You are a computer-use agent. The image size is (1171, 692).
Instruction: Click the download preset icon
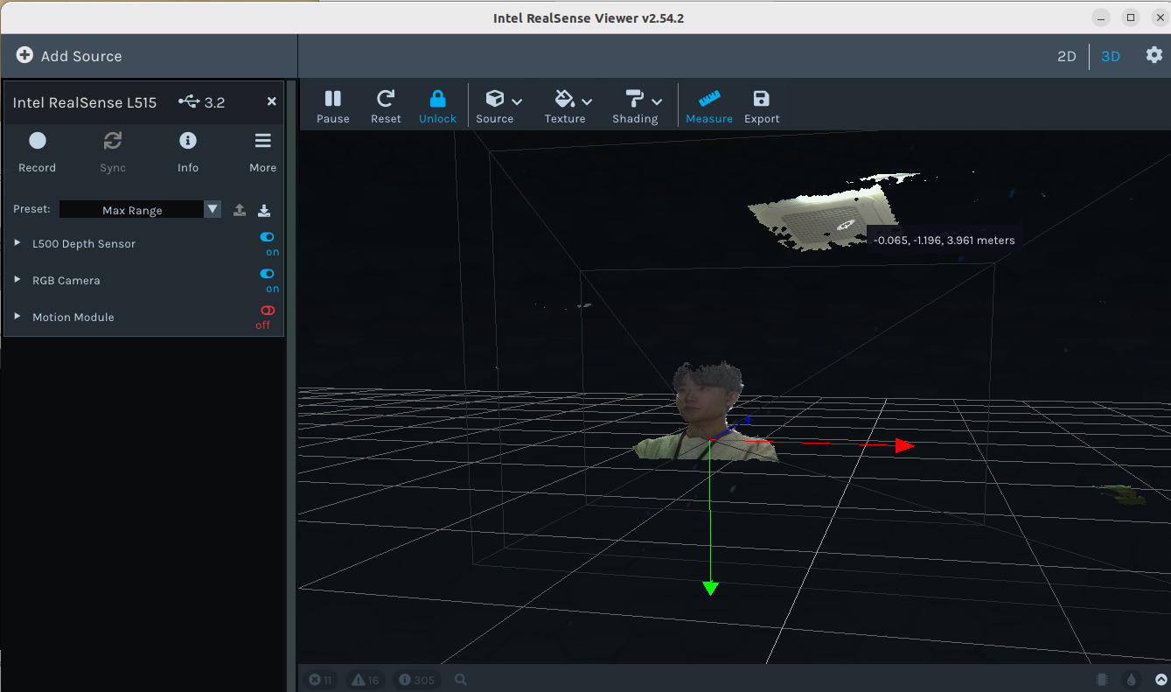264,210
